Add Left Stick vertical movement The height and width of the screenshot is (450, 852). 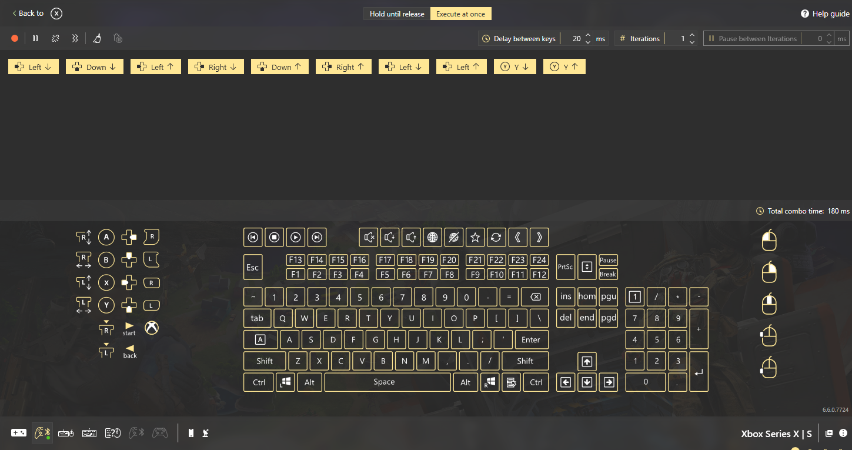83,282
